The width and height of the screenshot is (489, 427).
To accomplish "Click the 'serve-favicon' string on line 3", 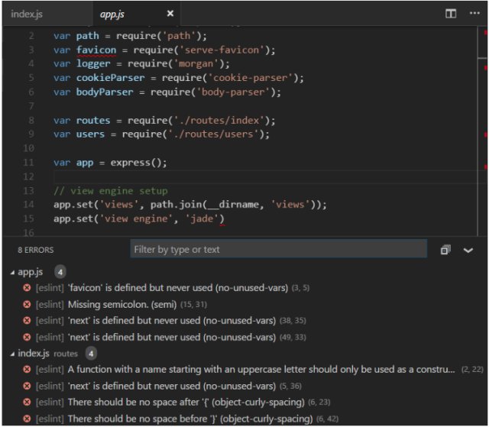I will [222, 50].
